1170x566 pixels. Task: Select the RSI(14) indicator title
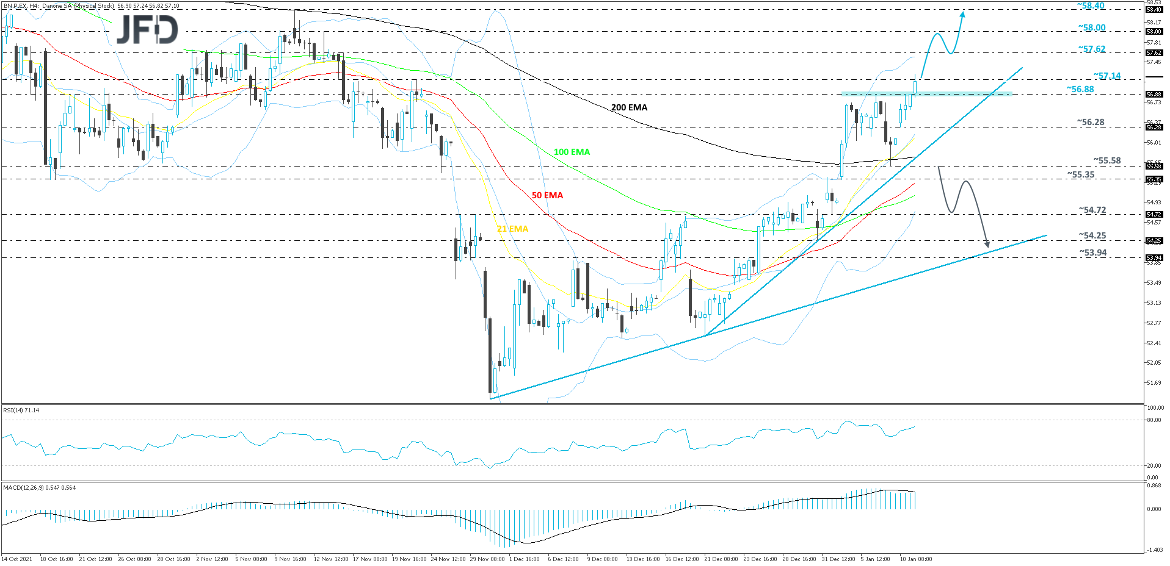click(21, 410)
